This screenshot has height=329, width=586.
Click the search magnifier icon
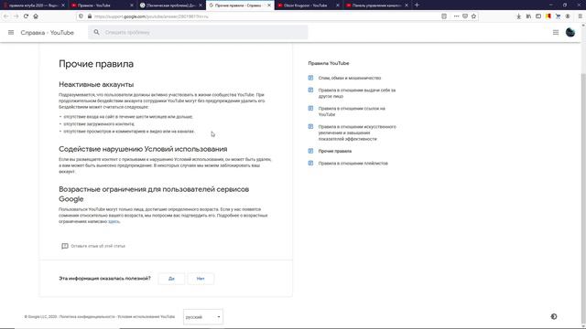click(96, 33)
